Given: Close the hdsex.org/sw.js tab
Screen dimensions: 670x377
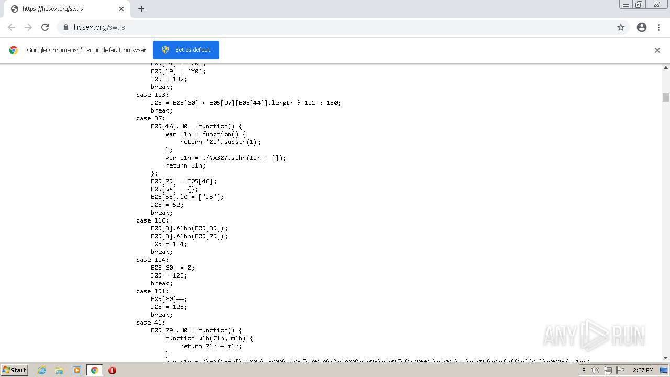Looking at the screenshot, I should (x=121, y=9).
